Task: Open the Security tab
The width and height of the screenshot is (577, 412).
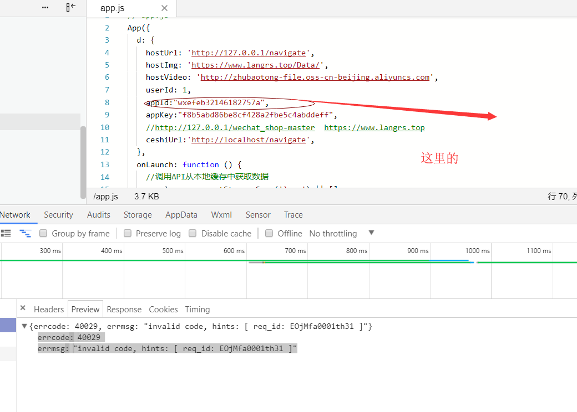Action: 58,215
